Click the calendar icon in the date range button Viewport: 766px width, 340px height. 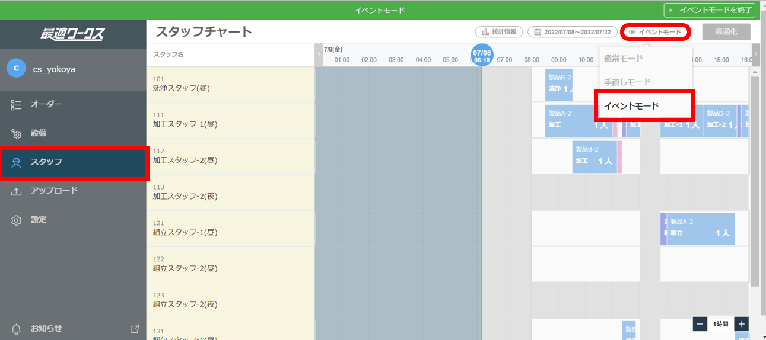(x=538, y=32)
